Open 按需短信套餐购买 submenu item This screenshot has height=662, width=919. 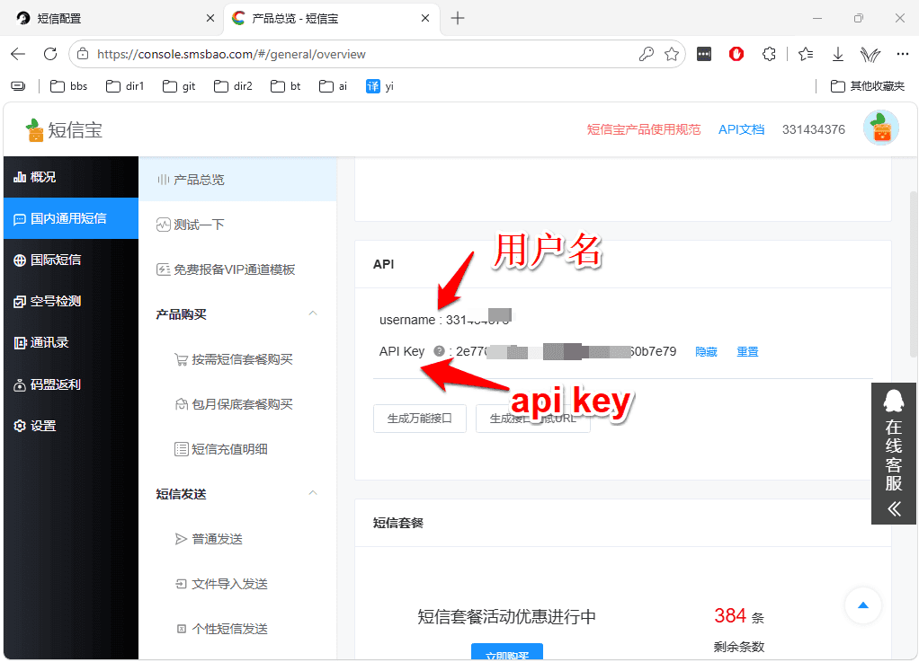[237, 359]
